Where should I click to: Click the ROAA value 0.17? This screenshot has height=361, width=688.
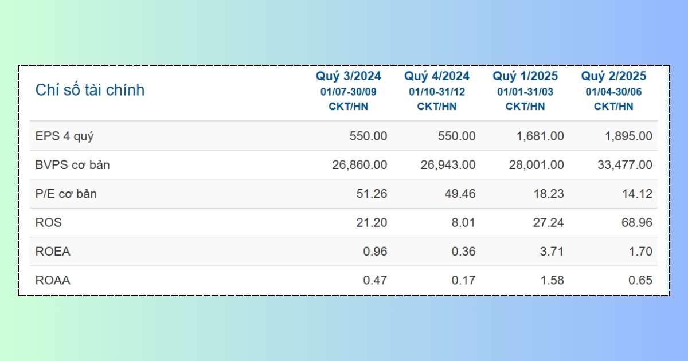tap(463, 281)
